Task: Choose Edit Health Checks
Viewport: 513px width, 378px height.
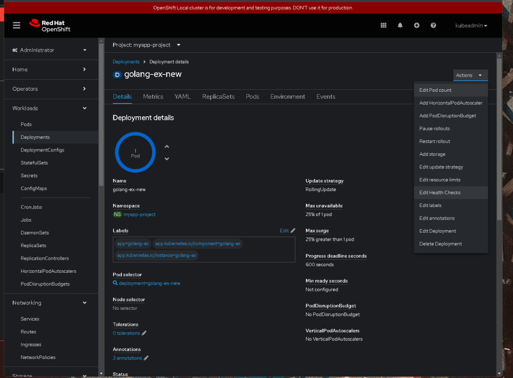Action: tap(451, 193)
